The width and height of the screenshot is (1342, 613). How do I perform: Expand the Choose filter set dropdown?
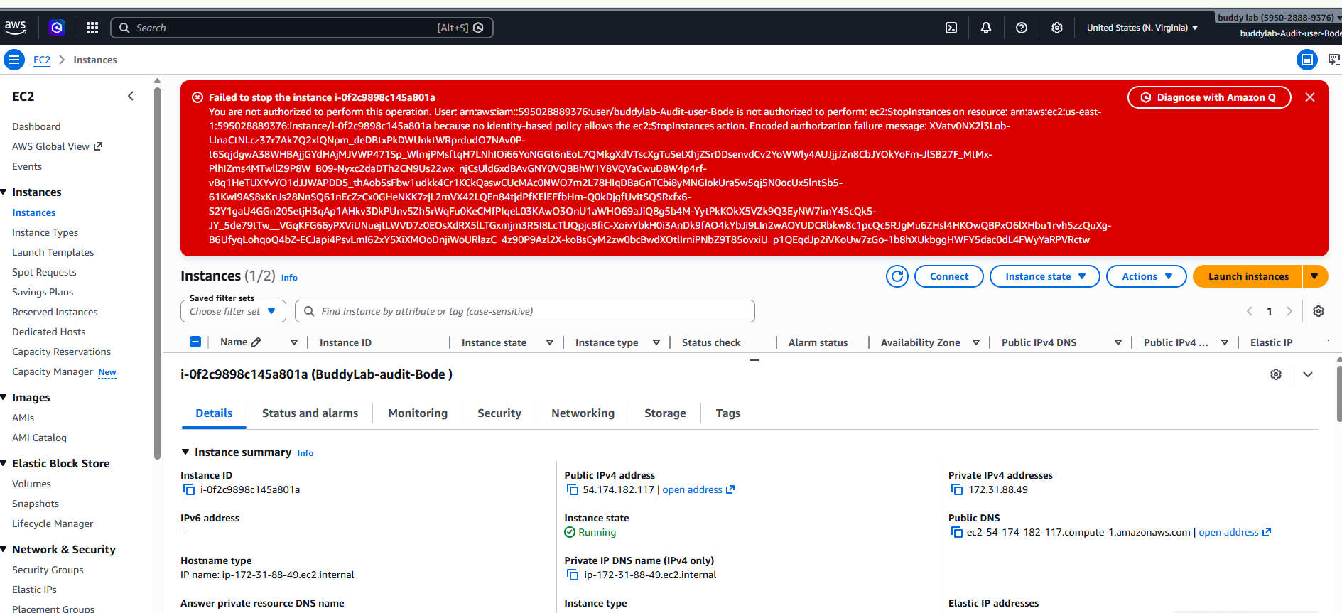(233, 311)
